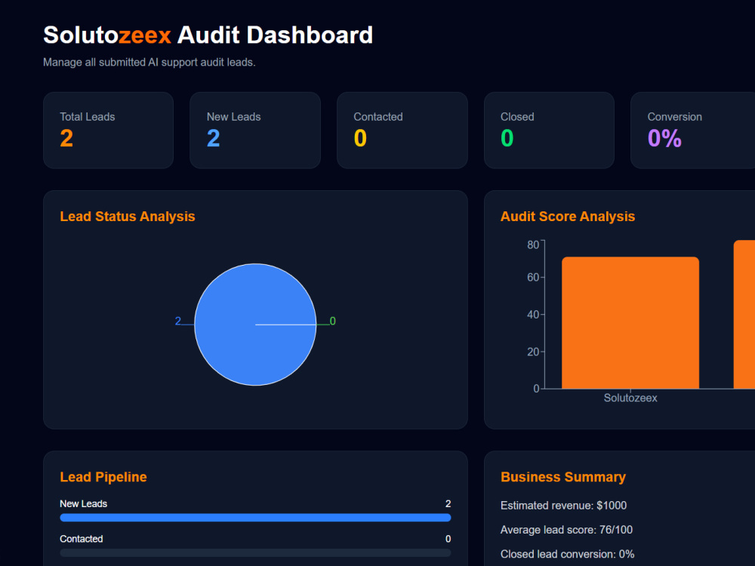Open the Contacted stat card
Image resolution: width=755 pixels, height=566 pixels.
click(x=402, y=131)
